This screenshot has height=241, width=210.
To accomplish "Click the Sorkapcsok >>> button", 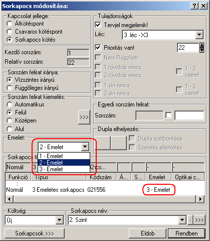I will point(35,233).
